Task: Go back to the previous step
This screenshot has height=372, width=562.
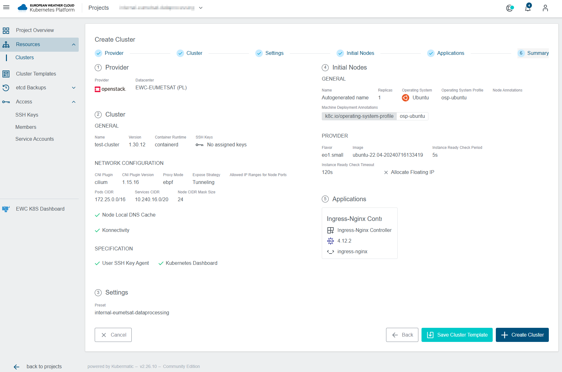Action: (x=402, y=335)
